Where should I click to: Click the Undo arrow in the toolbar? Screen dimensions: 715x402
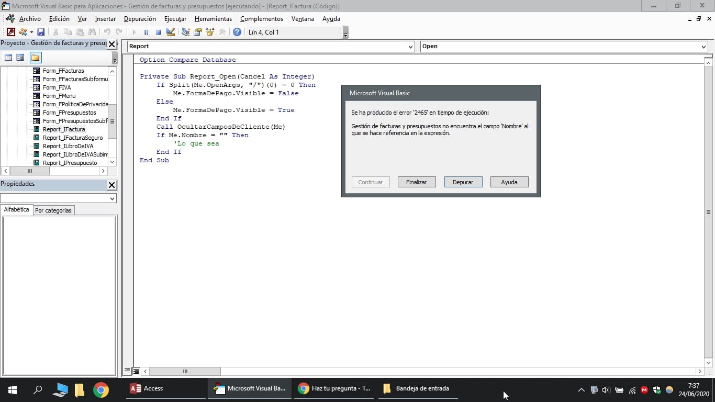pyautogui.click(x=107, y=32)
